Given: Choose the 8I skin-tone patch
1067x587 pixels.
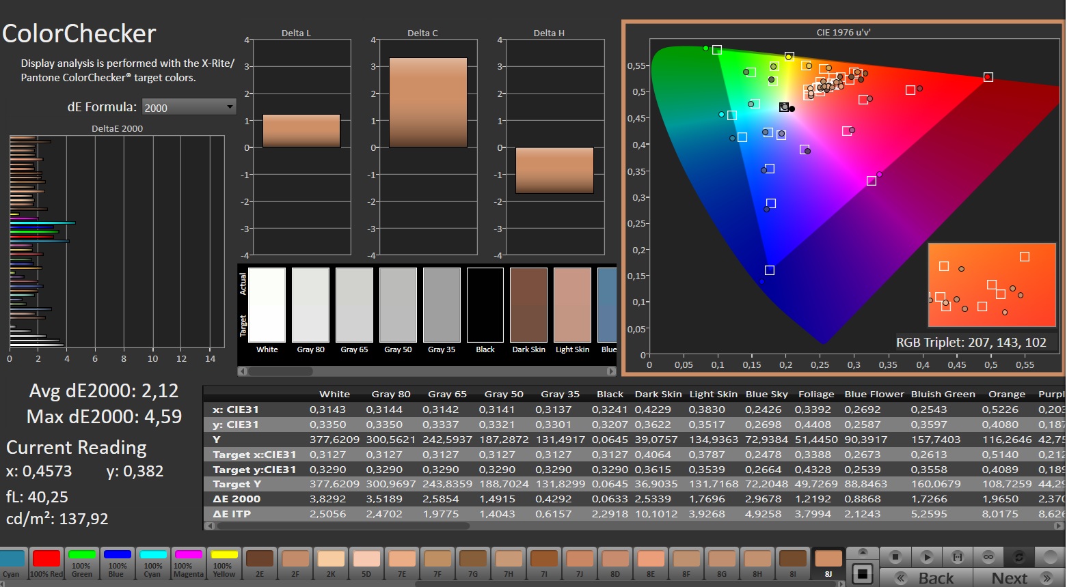Looking at the screenshot, I should (793, 563).
